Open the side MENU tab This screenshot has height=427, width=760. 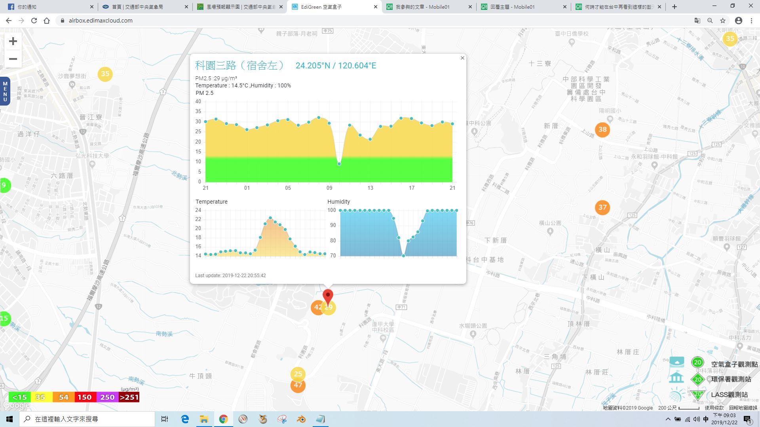[5, 91]
